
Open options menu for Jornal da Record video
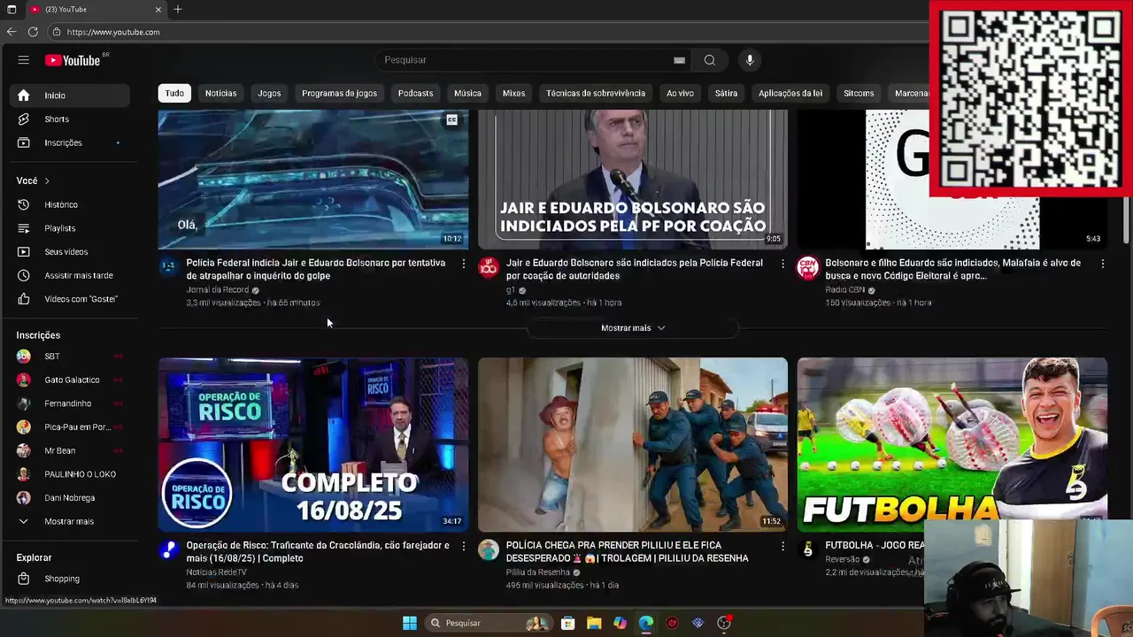pyautogui.click(x=463, y=264)
